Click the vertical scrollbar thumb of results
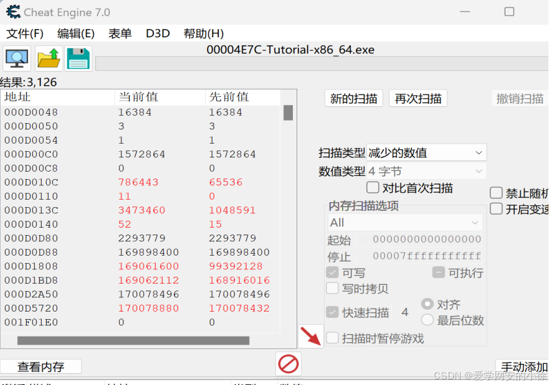549x385 pixels. click(288, 113)
